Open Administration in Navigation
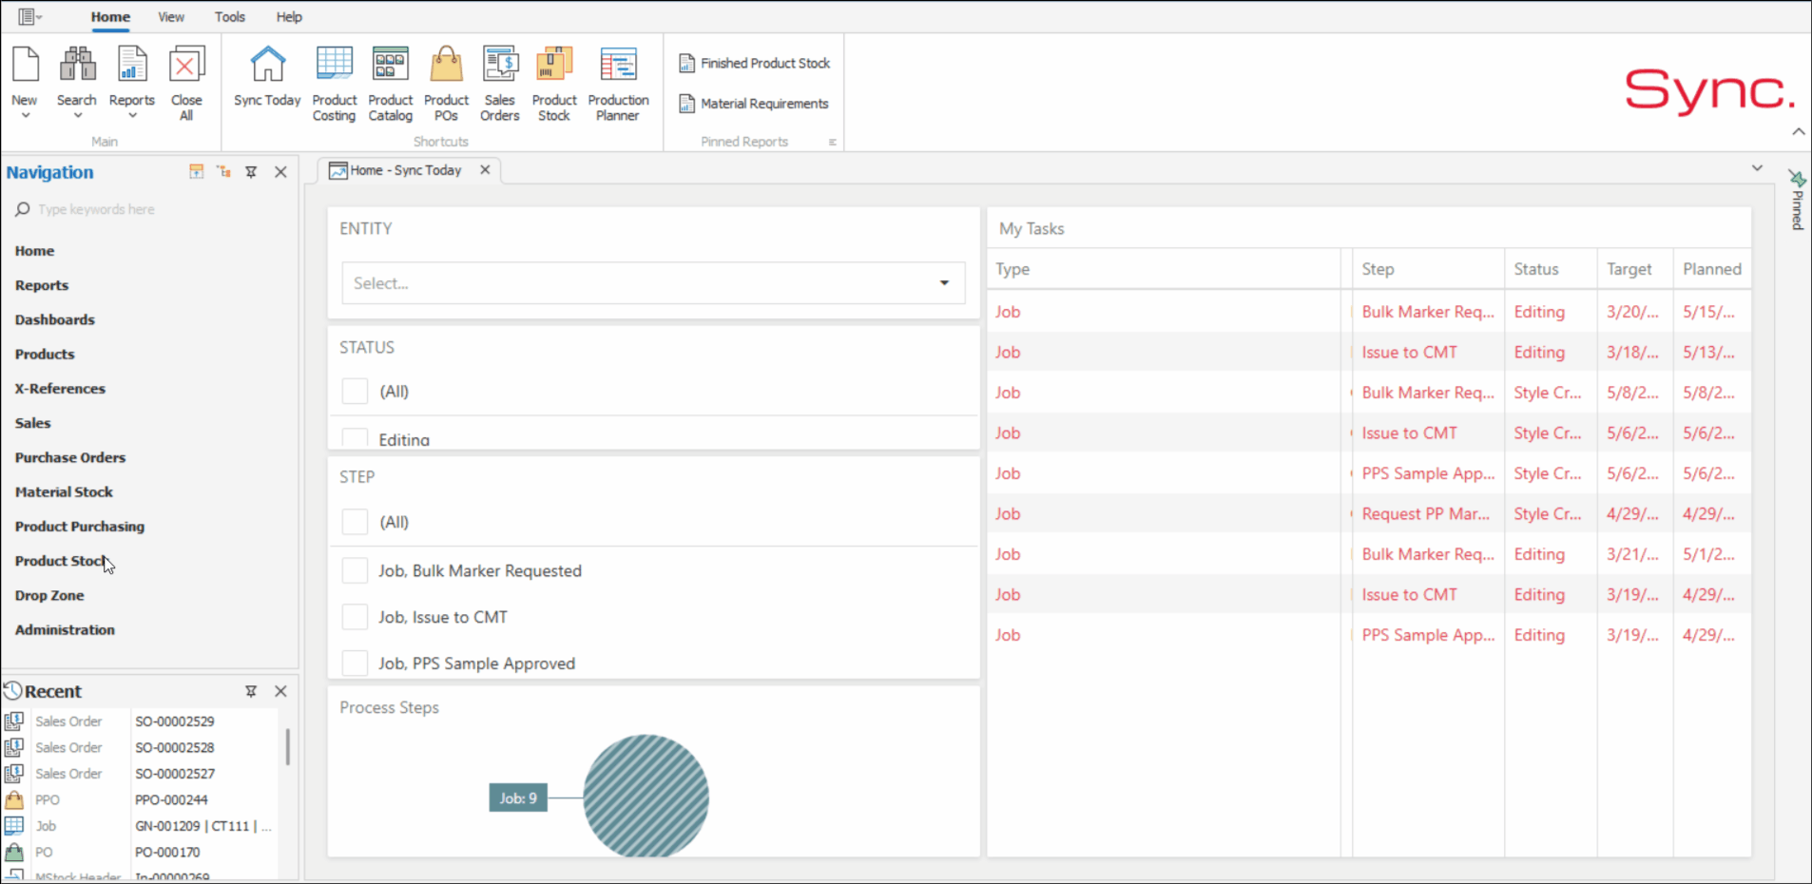1812x884 pixels. pos(65,629)
